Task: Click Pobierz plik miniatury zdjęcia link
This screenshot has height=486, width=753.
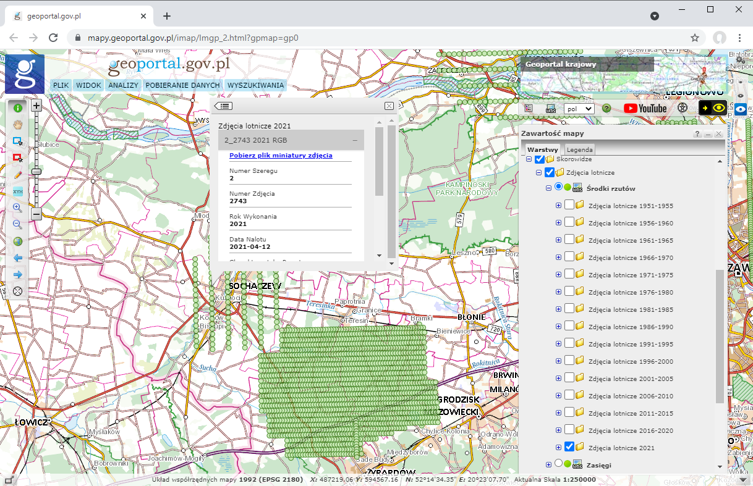Action: [x=281, y=155]
